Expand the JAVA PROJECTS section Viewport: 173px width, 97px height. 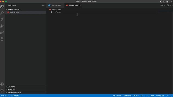pos(26,93)
